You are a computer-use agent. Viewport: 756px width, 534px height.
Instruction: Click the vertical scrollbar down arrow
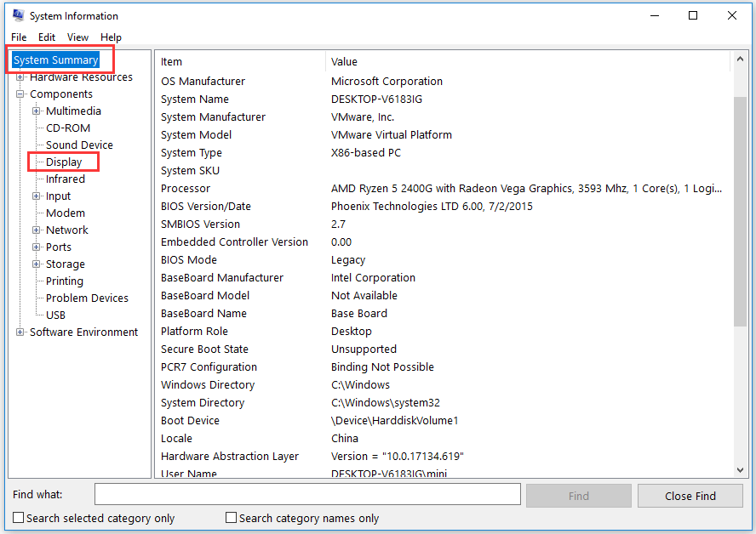(x=740, y=469)
